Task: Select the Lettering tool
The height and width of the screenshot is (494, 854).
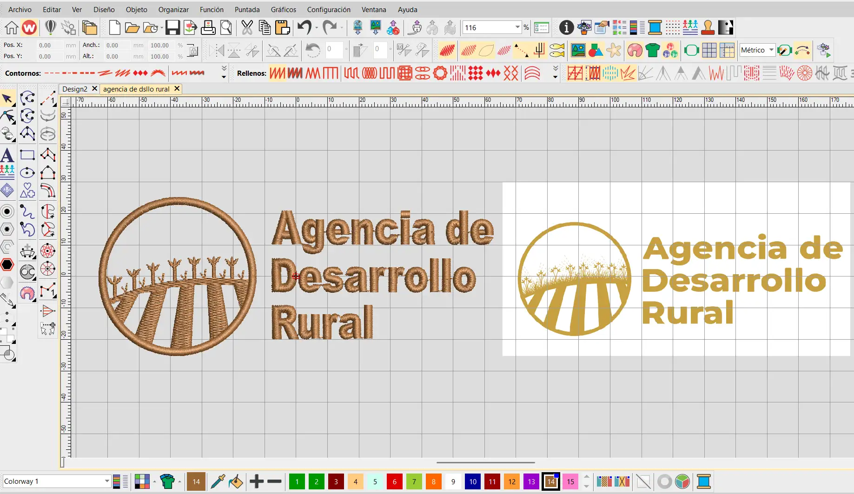Action: click(x=7, y=155)
